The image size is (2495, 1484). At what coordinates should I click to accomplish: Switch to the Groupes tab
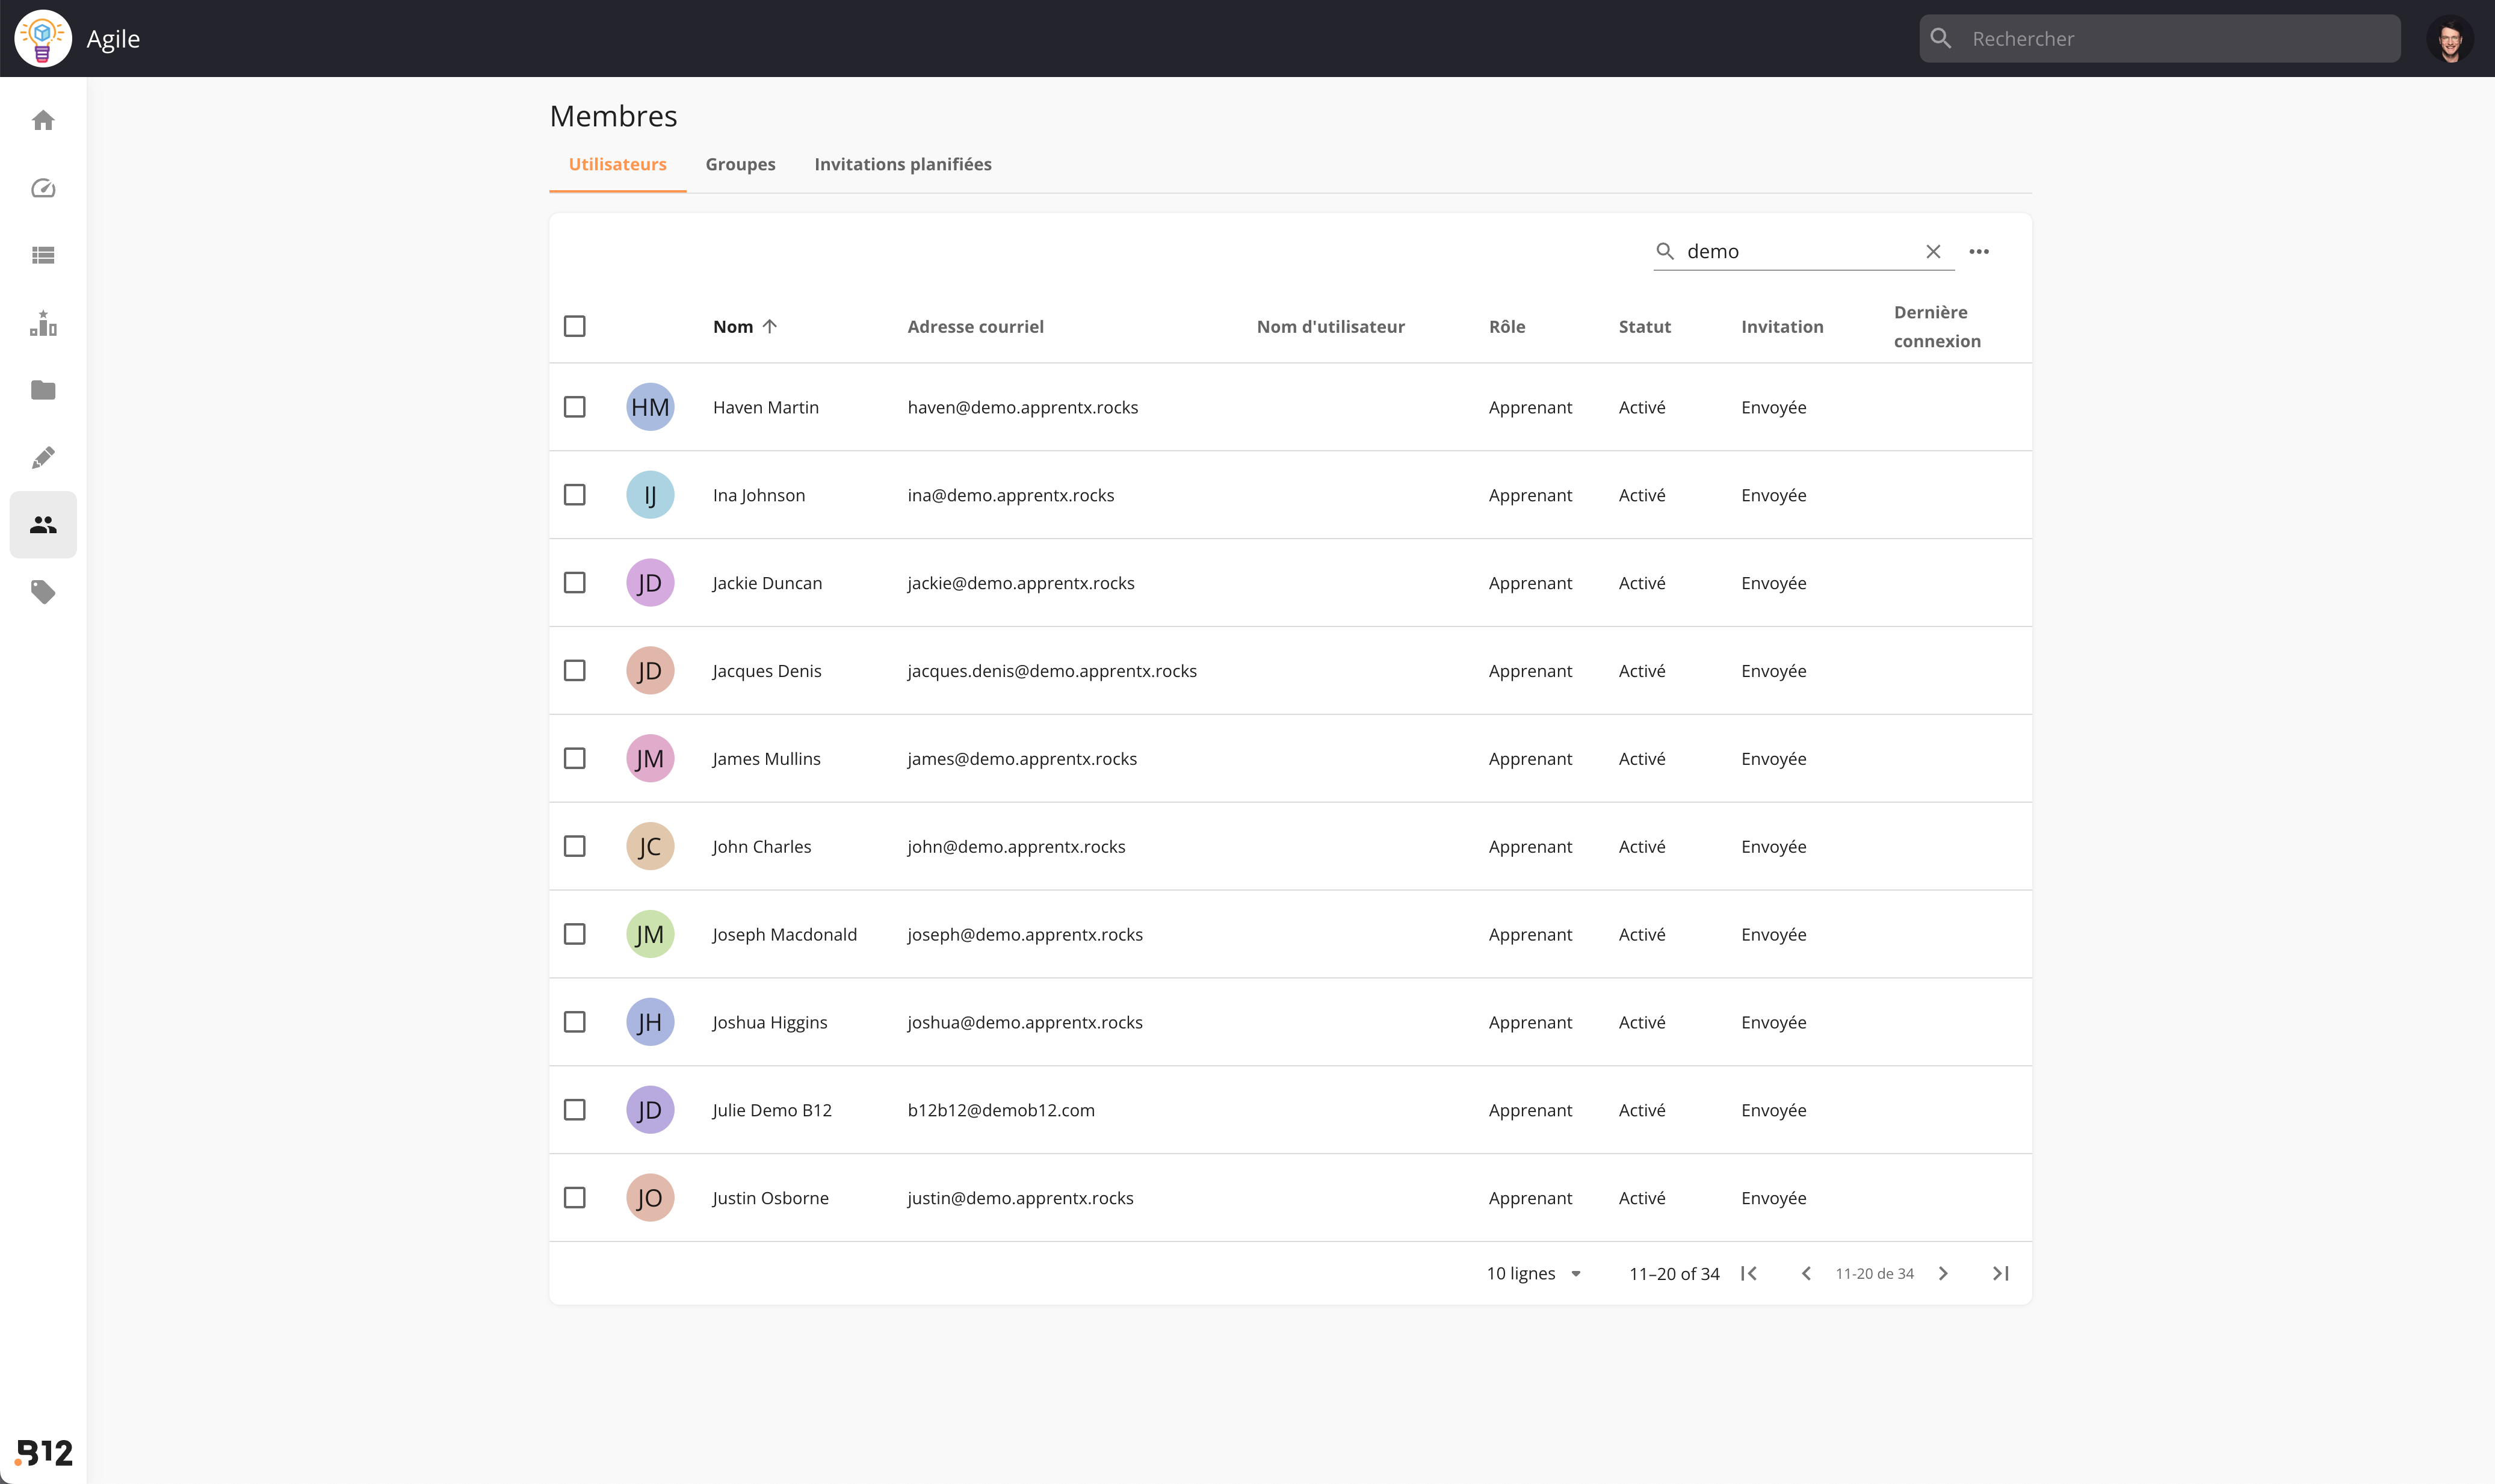pyautogui.click(x=740, y=164)
